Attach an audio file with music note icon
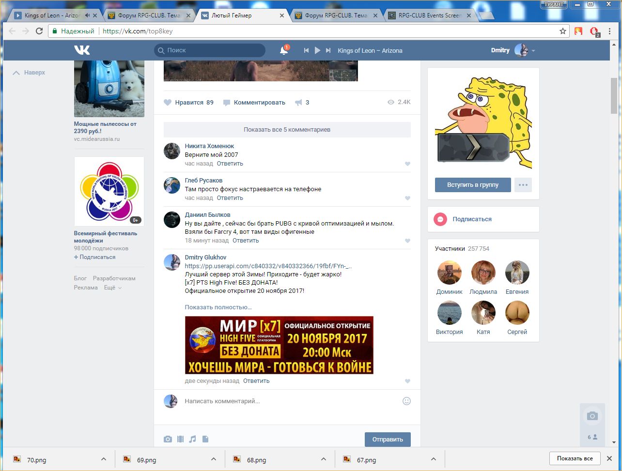Viewport: 622px width, 471px height. (x=192, y=439)
